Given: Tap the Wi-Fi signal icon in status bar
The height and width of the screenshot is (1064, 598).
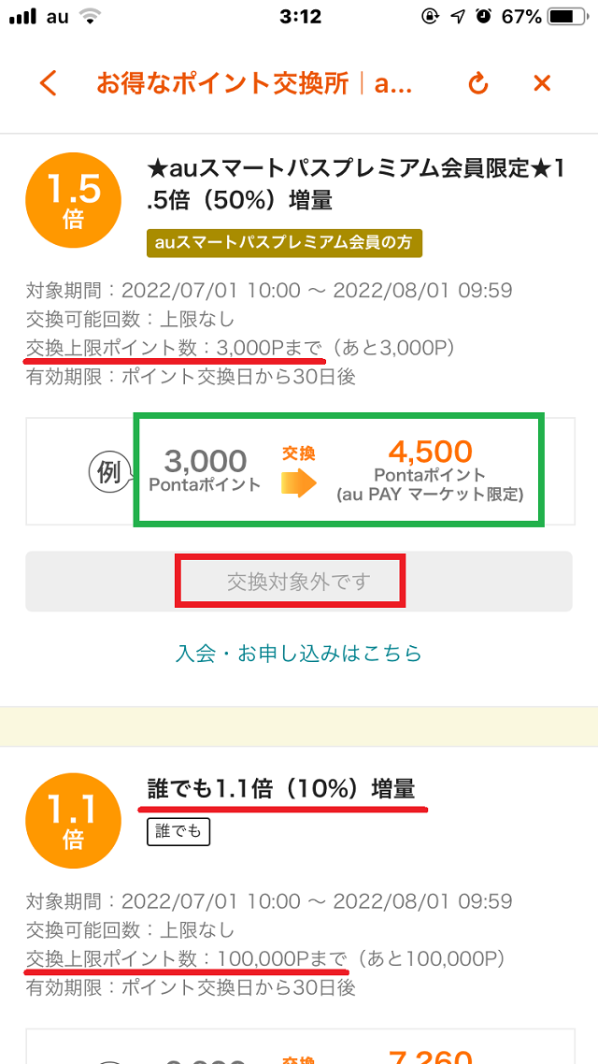Looking at the screenshot, I should point(88,16).
